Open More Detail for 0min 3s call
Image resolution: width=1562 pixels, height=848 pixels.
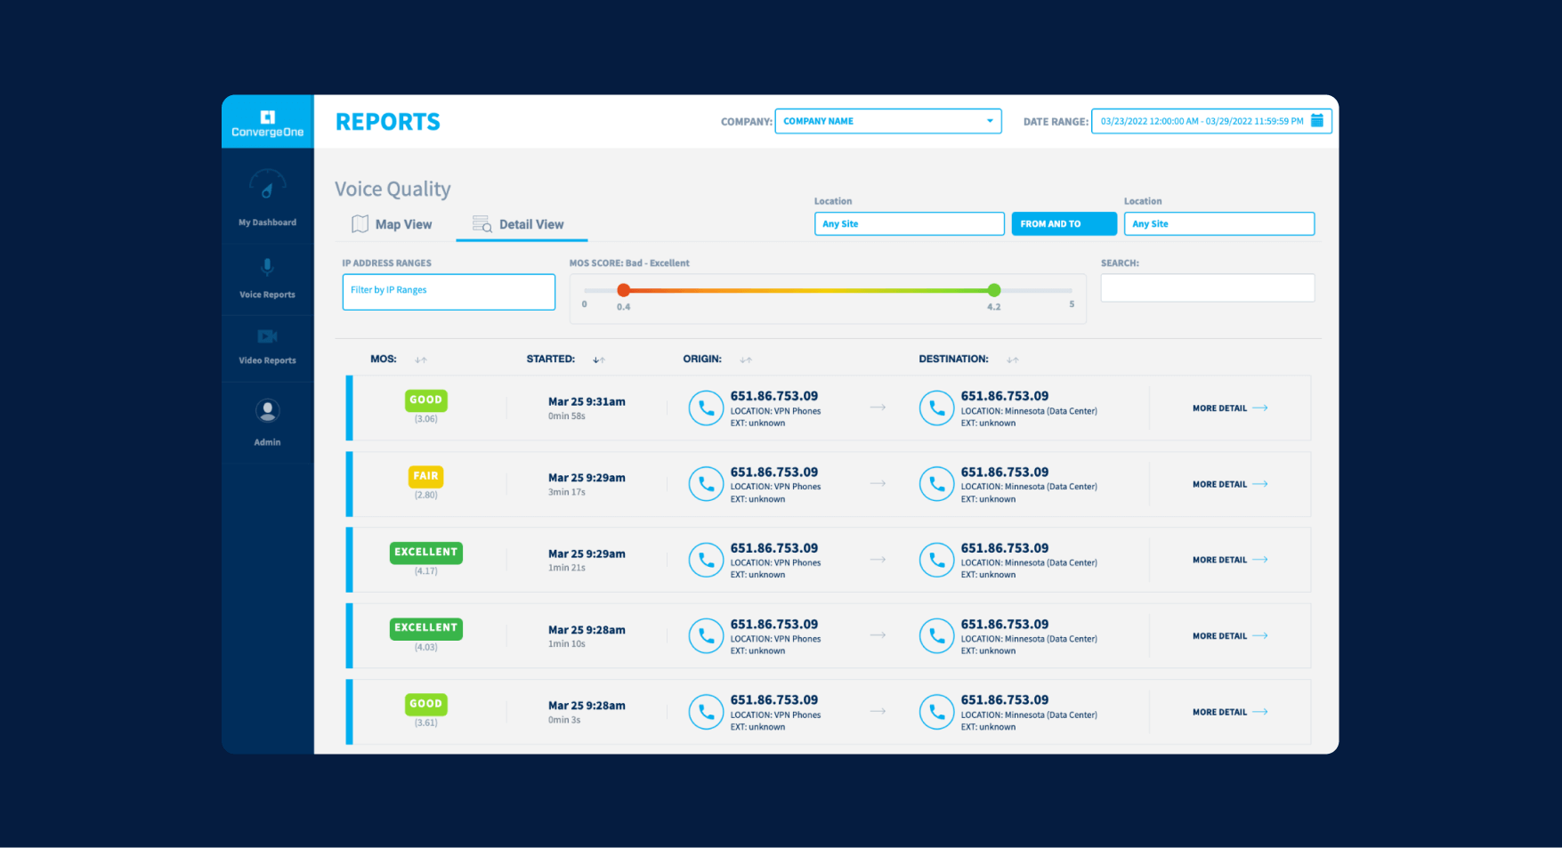tap(1230, 712)
